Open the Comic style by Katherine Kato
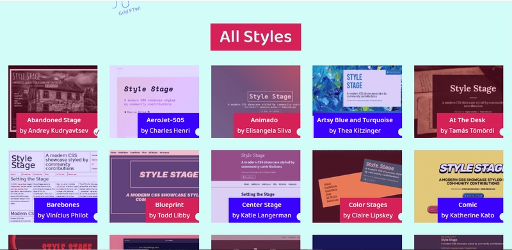Image resolution: width=512 pixels, height=250 pixels. pyautogui.click(x=468, y=210)
